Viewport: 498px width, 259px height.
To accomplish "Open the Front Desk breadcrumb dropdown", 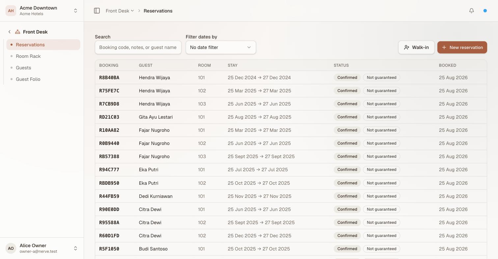I will pos(120,11).
